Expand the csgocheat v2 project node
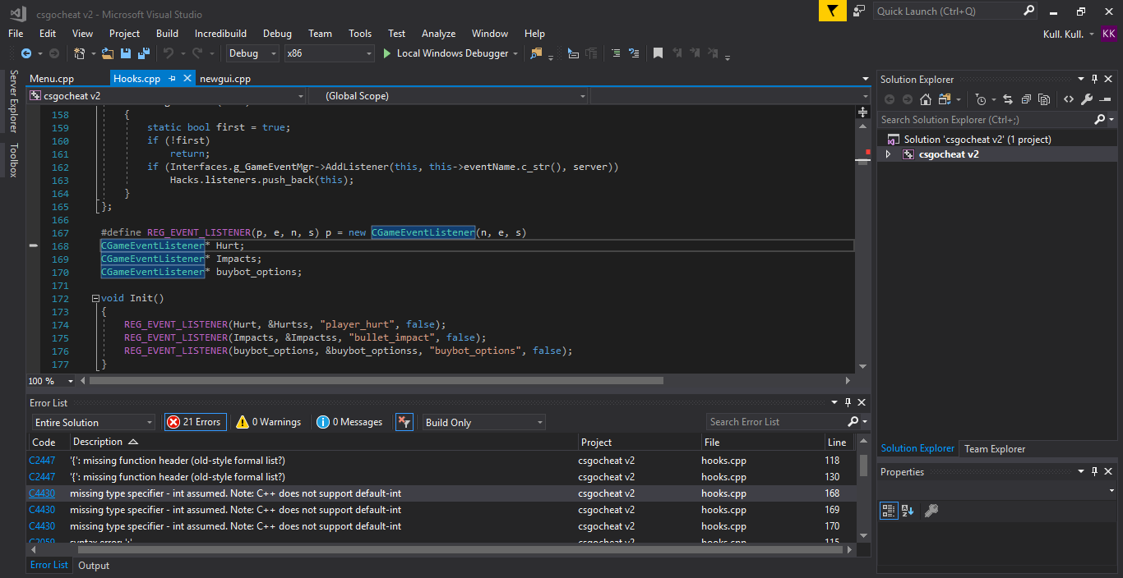 tap(888, 154)
